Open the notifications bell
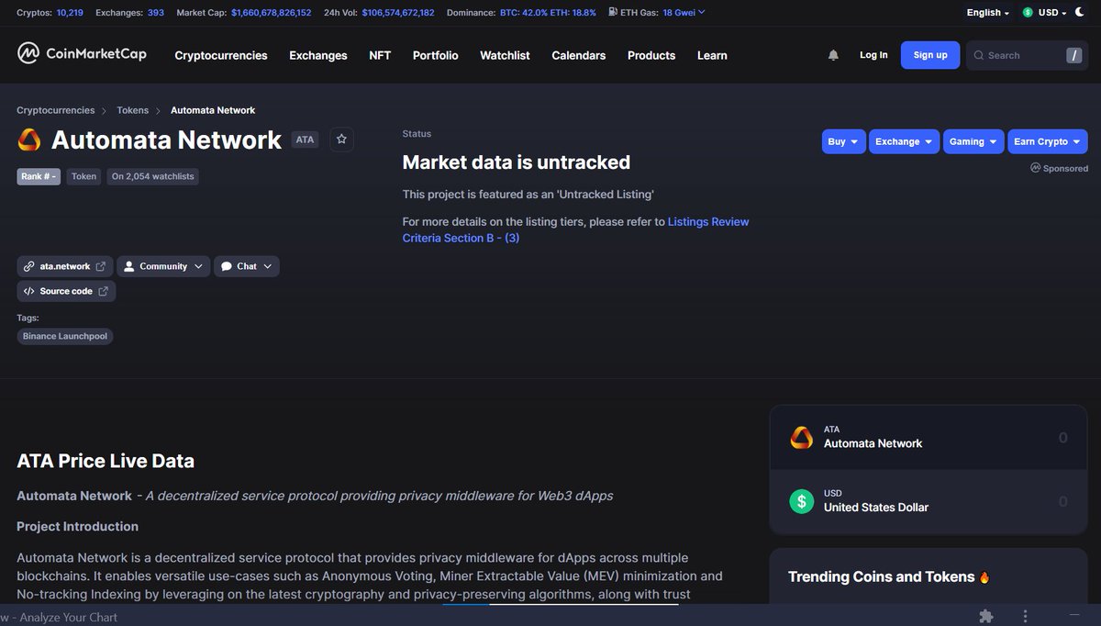Image resolution: width=1101 pixels, height=626 pixels. (833, 55)
